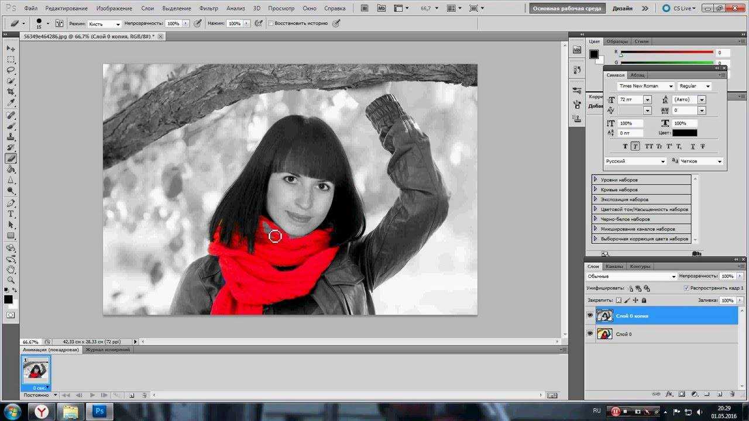The image size is (749, 421).
Task: Select the Pen tool
Action: 11,203
